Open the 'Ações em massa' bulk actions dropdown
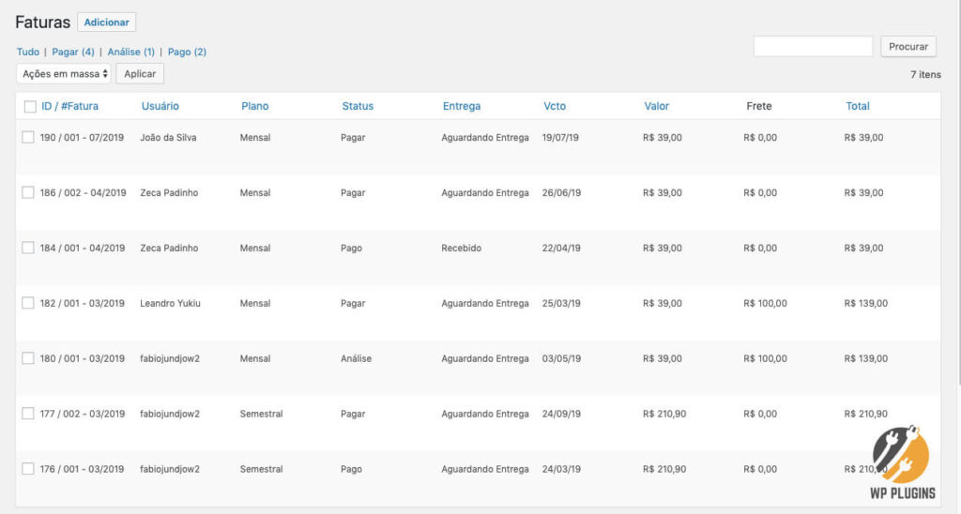 (x=64, y=73)
